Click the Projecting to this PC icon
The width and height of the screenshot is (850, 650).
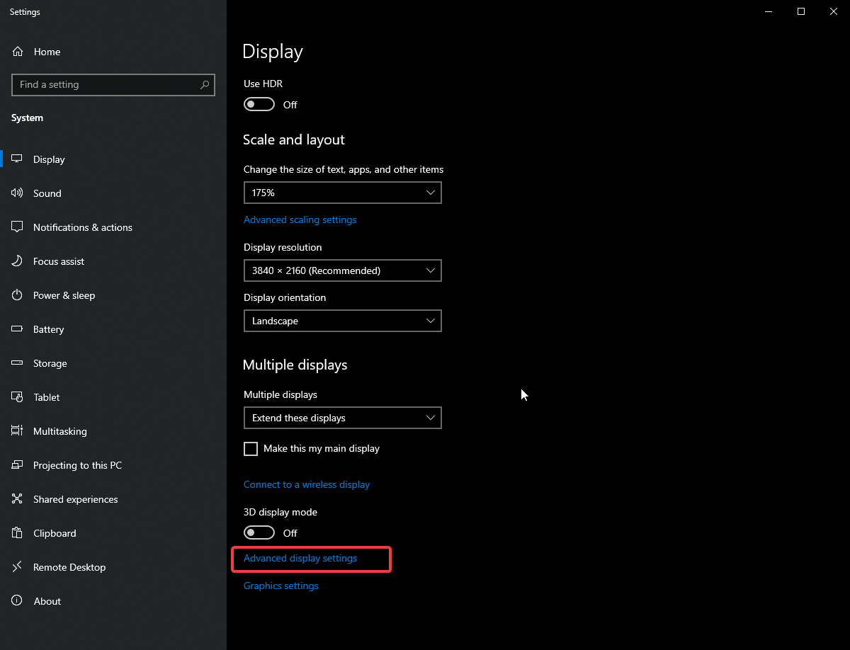[x=18, y=465]
